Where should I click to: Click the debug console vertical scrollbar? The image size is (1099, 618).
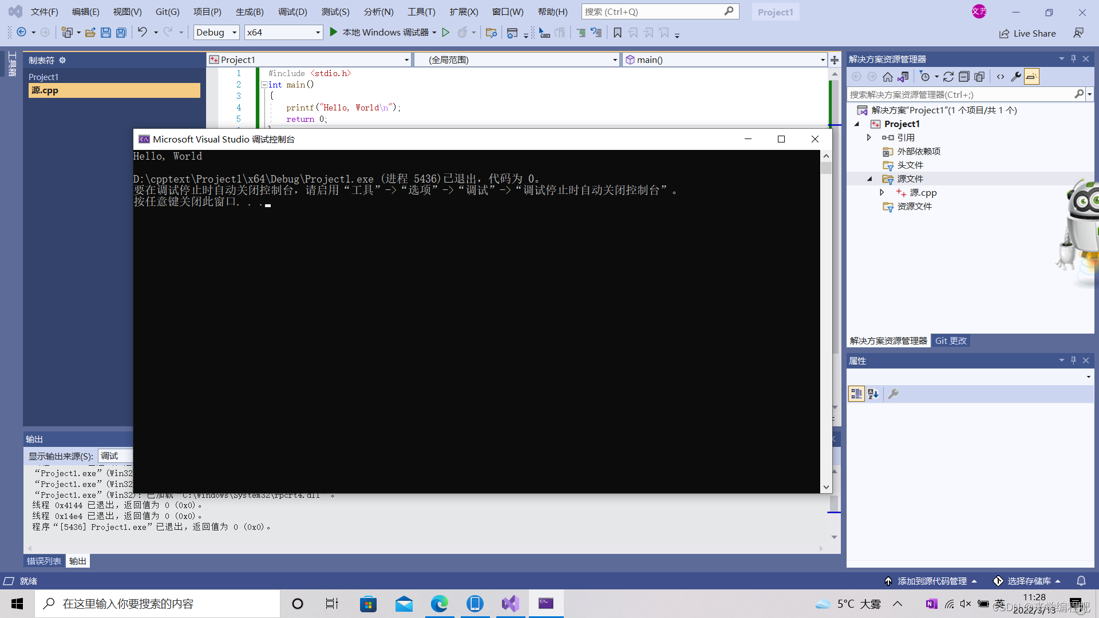point(826,320)
